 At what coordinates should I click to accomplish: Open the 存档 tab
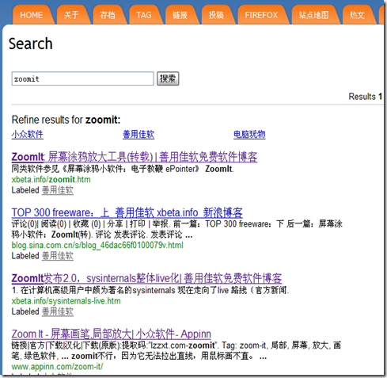pyautogui.click(x=108, y=15)
